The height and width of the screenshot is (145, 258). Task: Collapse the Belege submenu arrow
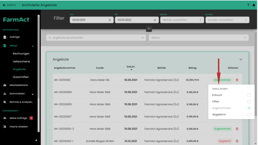[33, 46]
